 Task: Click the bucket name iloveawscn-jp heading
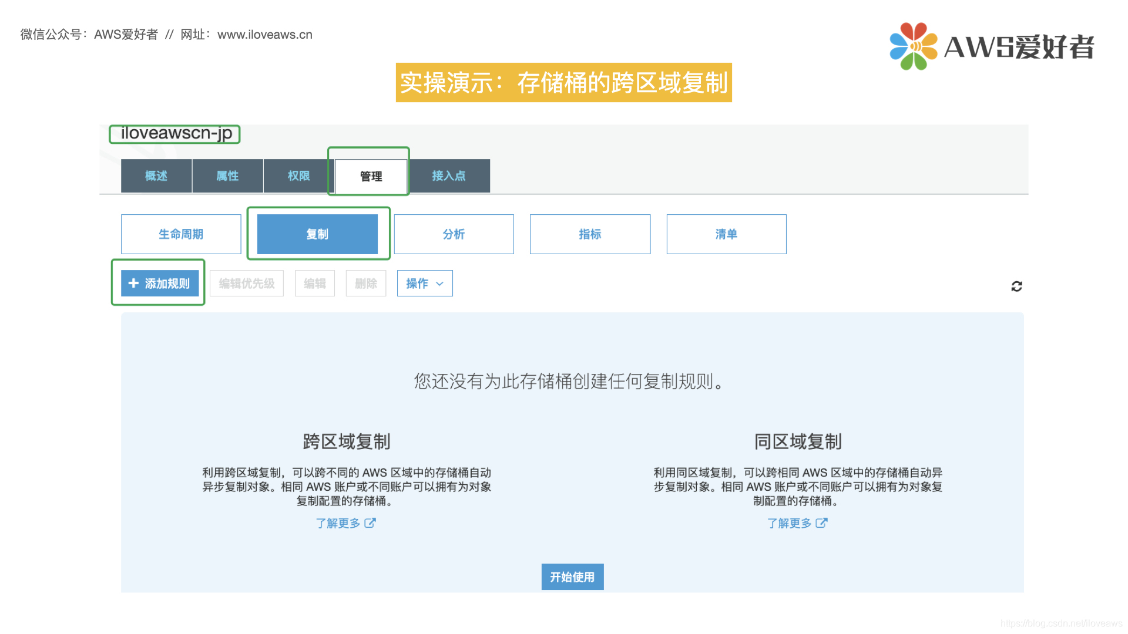click(174, 134)
